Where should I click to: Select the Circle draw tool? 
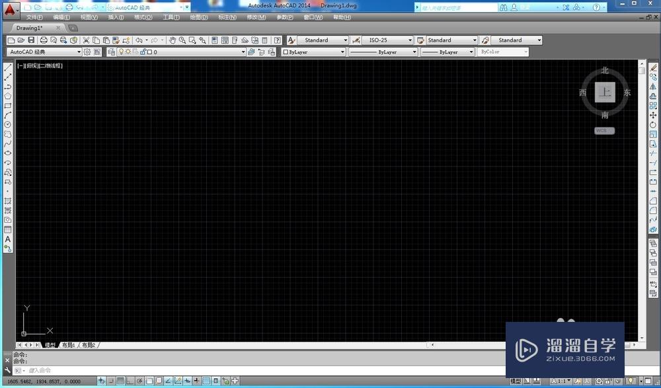7,125
